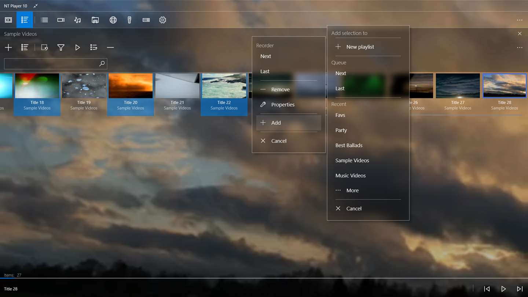Choose Last under Queue
This screenshot has width=528, height=297.
click(x=368, y=88)
